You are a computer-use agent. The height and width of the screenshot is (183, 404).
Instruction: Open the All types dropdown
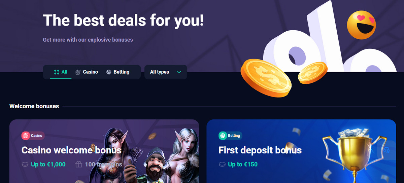pos(166,72)
